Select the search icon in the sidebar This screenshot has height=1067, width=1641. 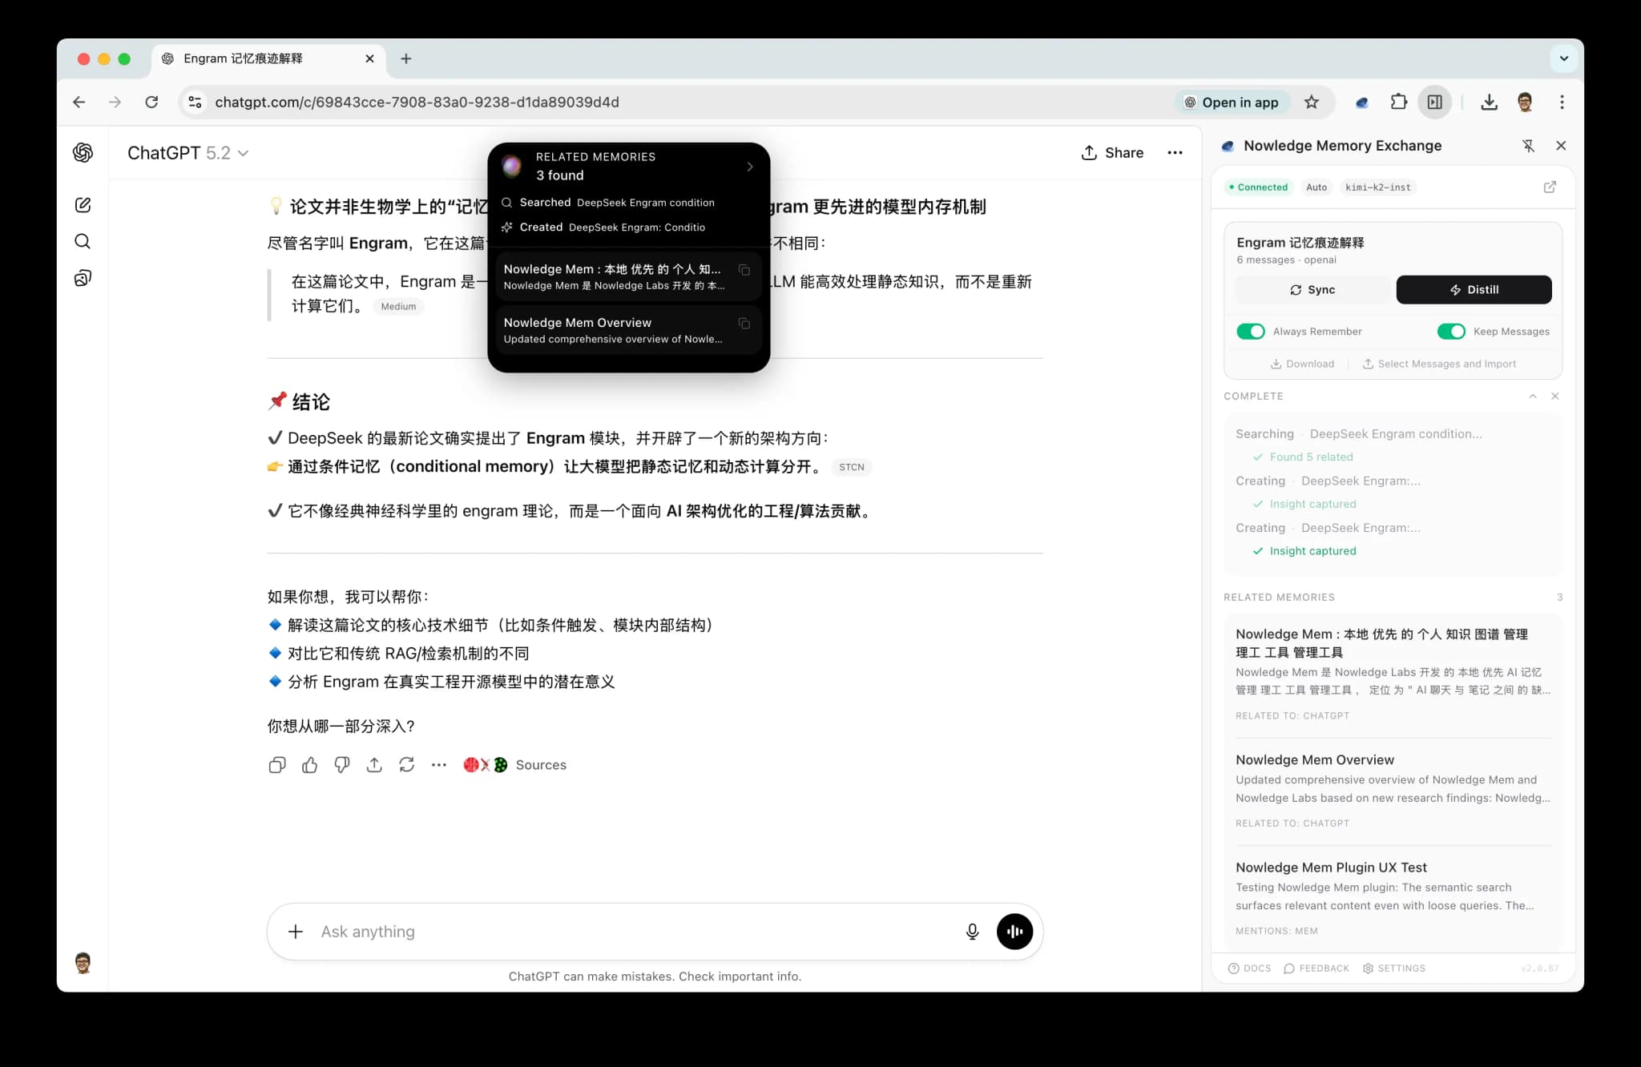coord(83,241)
